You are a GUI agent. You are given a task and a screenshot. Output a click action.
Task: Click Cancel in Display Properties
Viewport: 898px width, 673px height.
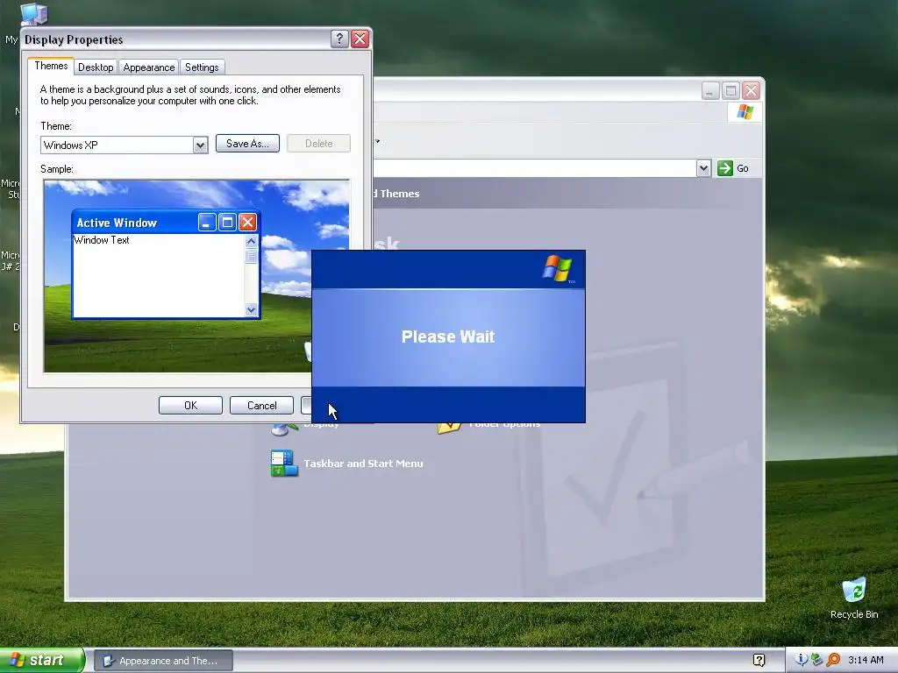point(261,405)
